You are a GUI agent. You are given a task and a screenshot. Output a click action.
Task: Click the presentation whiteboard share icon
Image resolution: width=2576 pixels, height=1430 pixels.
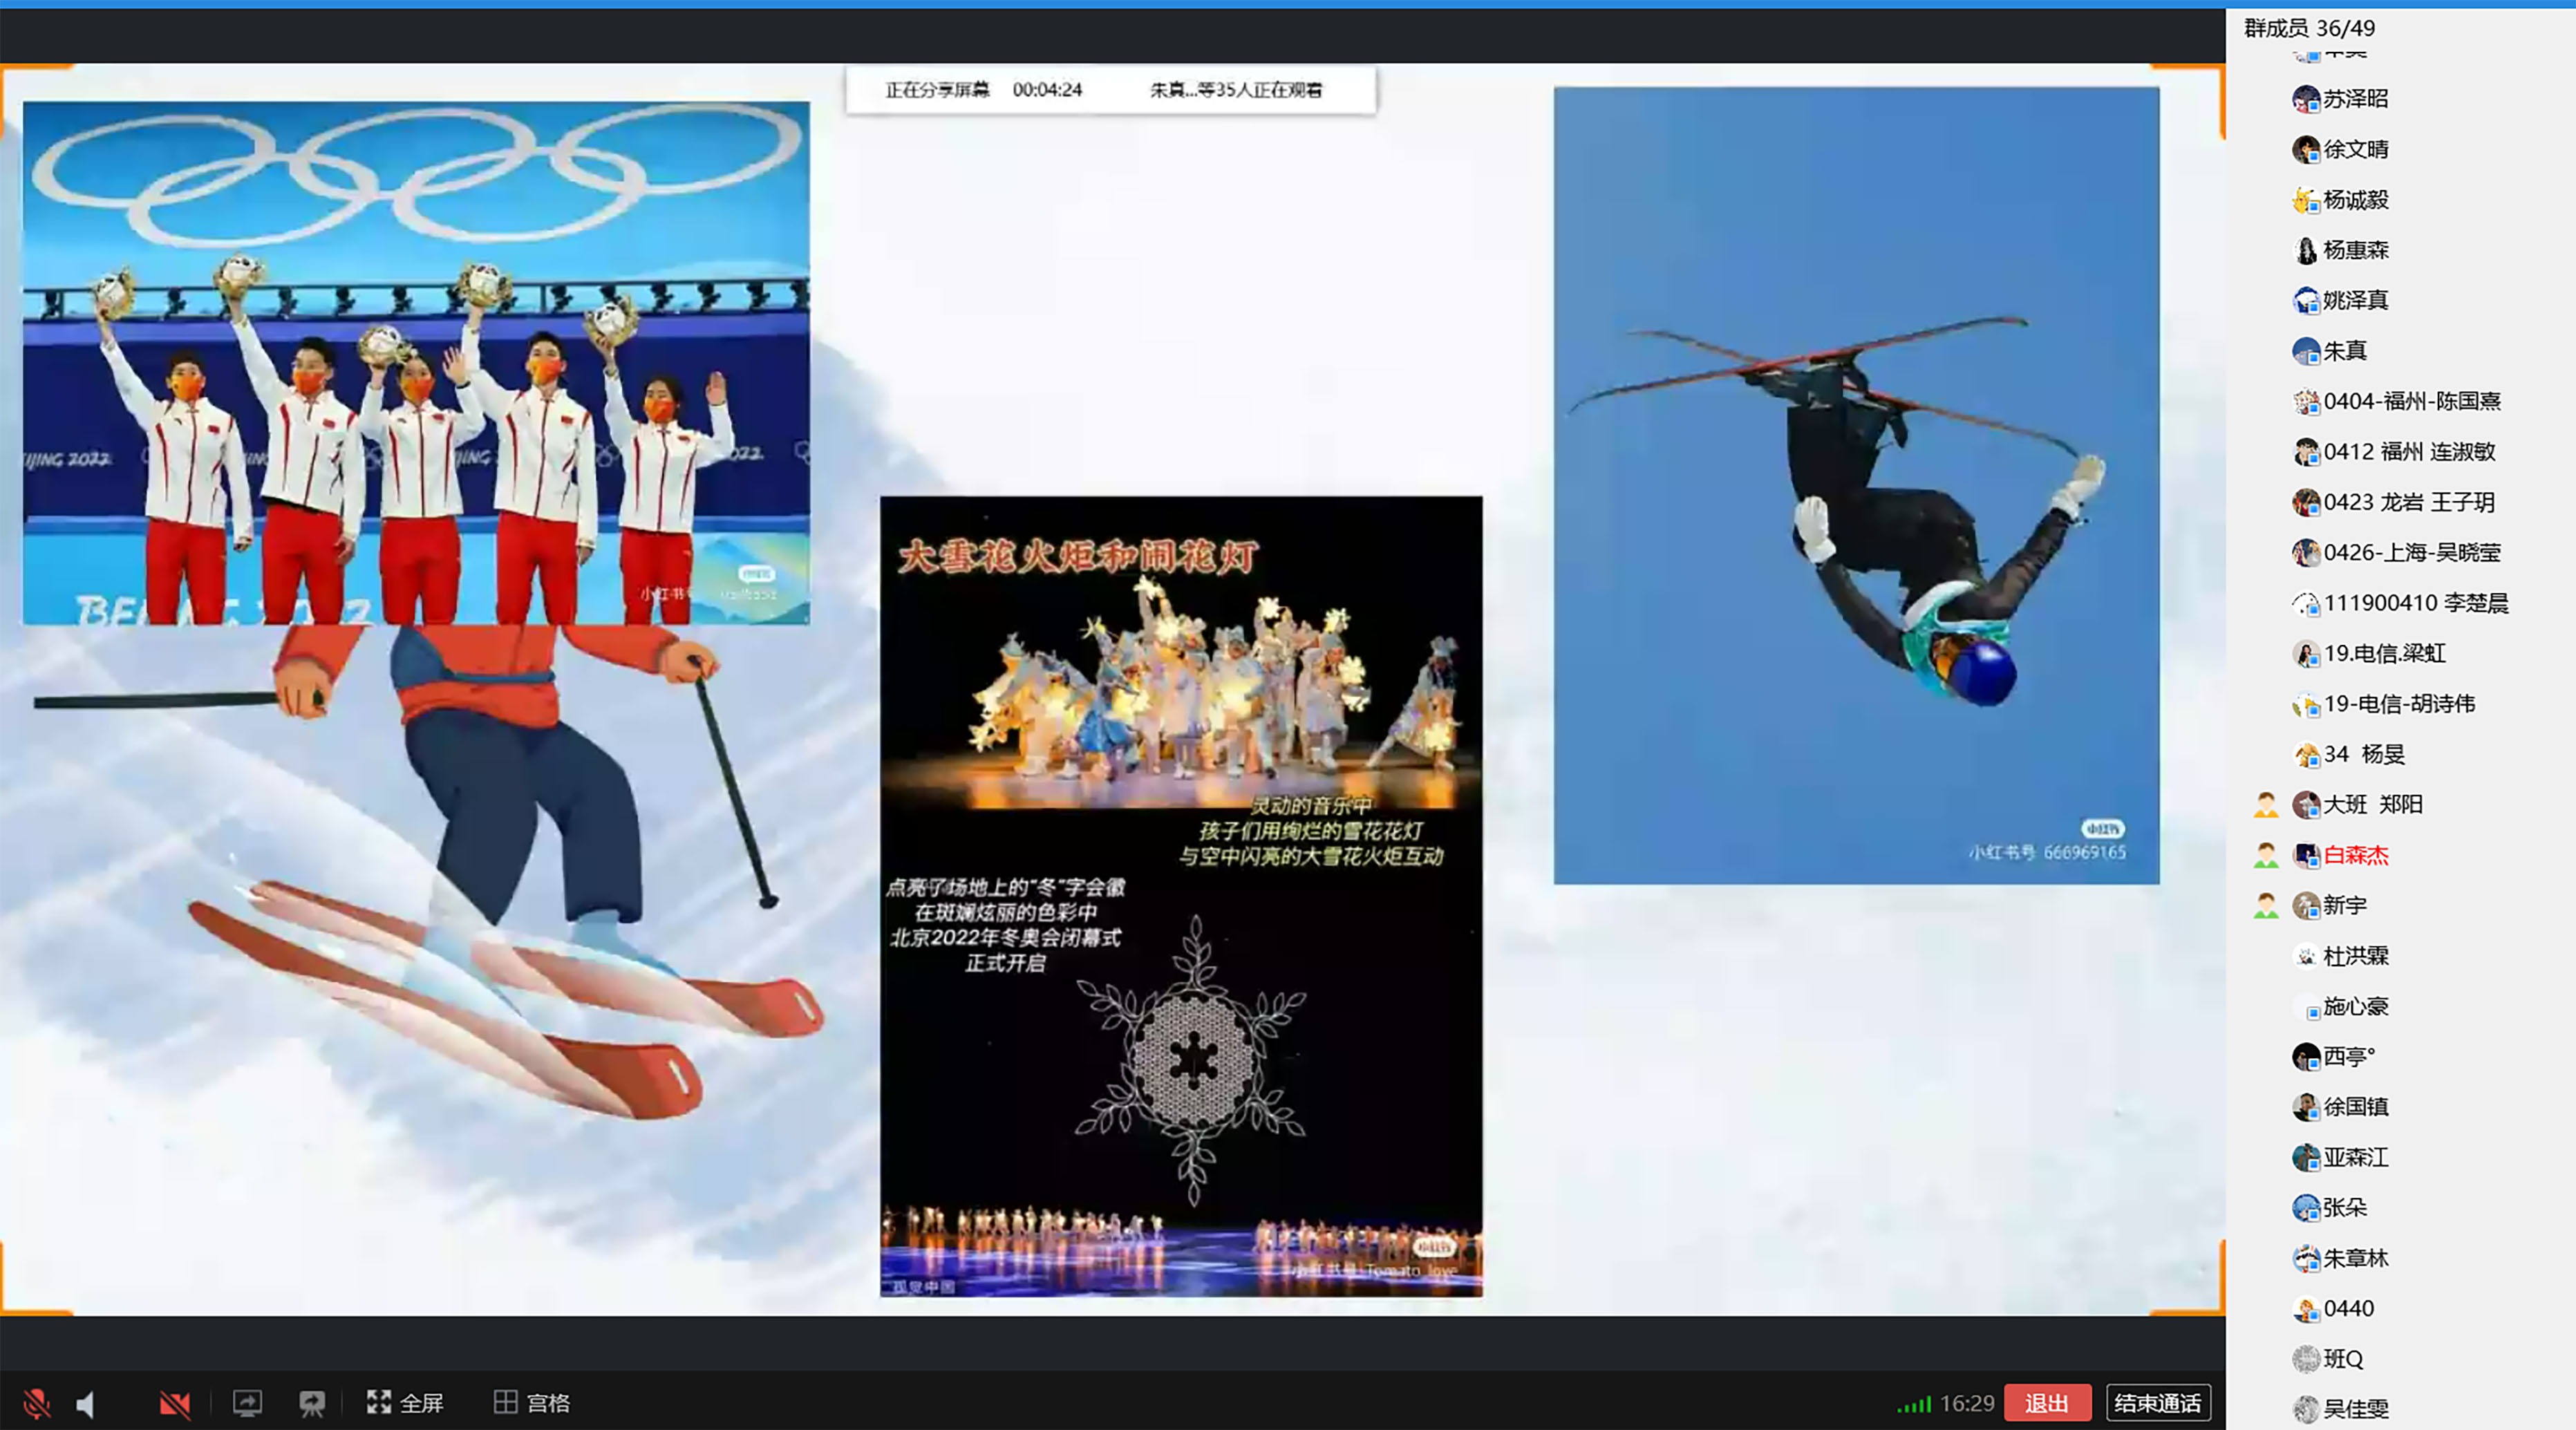tap(312, 1404)
